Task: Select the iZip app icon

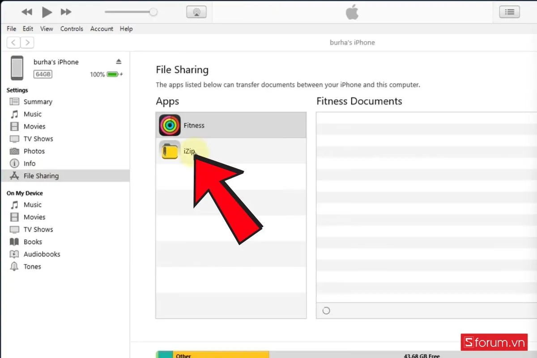Action: tap(169, 151)
